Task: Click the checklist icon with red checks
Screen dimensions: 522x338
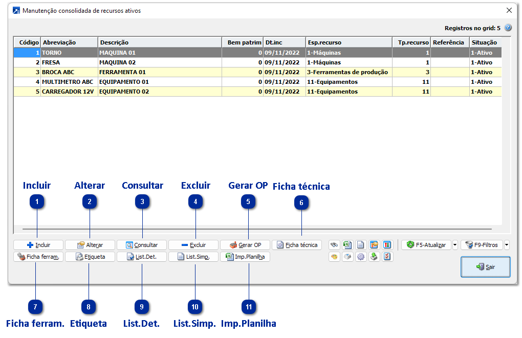Action: point(387,257)
